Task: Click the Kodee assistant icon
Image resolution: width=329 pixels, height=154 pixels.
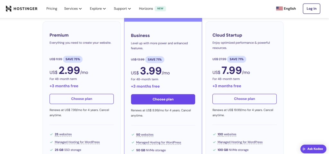Action: [x=304, y=149]
